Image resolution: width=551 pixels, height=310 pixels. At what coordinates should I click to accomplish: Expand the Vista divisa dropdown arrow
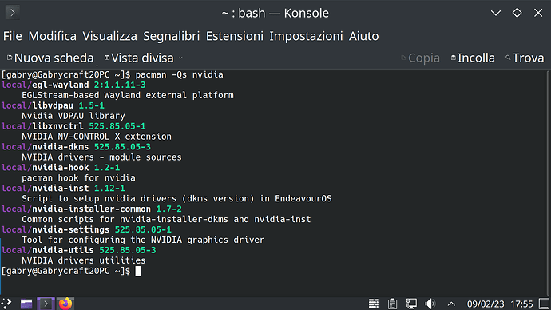(x=180, y=58)
